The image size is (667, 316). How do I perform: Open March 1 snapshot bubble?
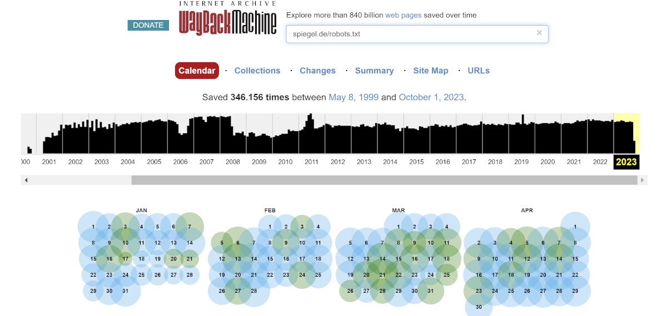point(399,227)
